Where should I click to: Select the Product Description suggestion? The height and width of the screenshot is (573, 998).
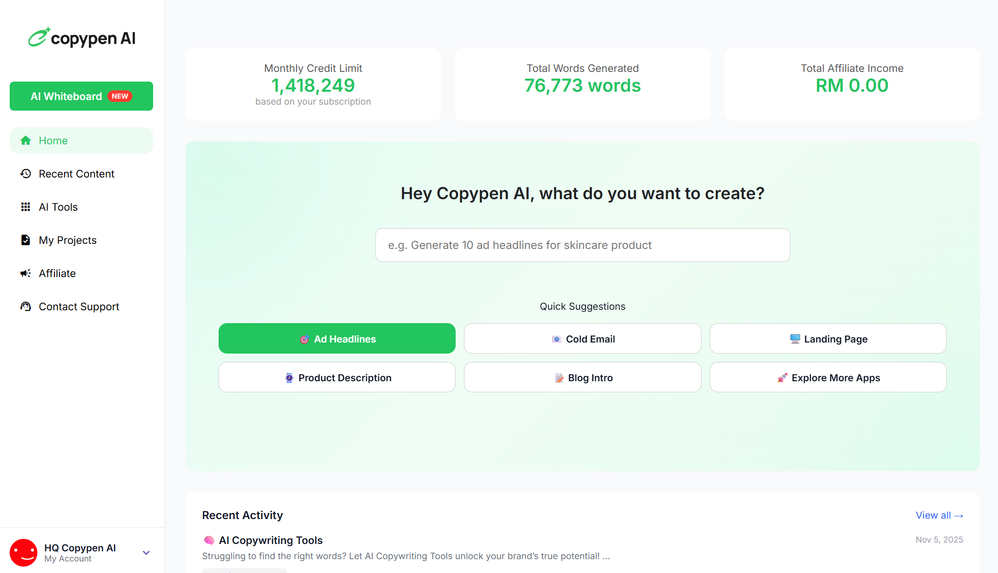[x=337, y=378]
